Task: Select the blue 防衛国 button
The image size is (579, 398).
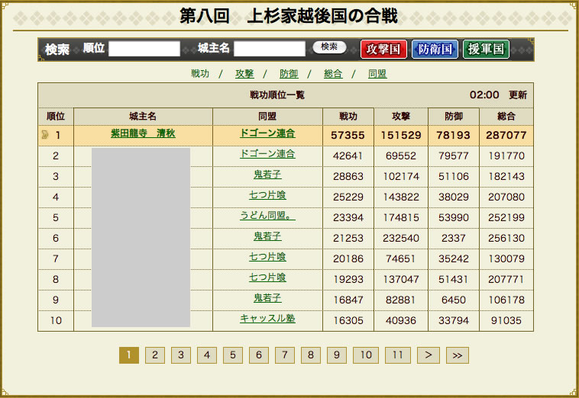Action: tap(435, 50)
